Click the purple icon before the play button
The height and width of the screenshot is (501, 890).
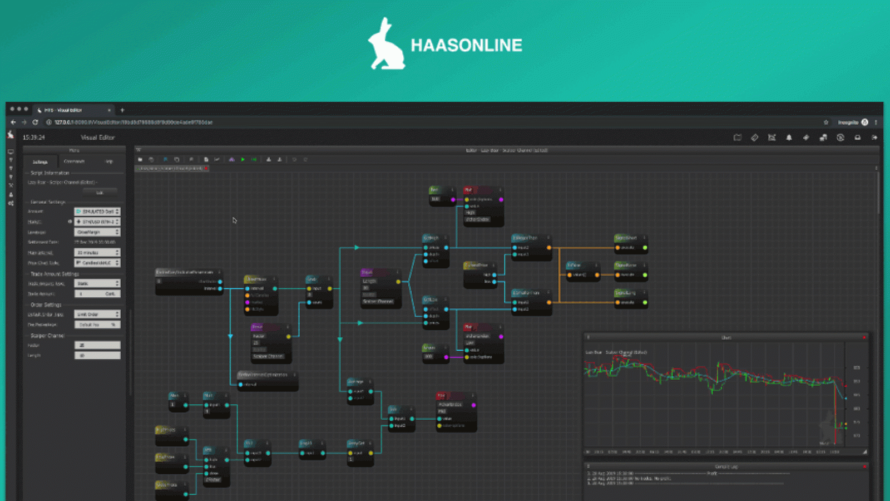pyautogui.click(x=231, y=160)
